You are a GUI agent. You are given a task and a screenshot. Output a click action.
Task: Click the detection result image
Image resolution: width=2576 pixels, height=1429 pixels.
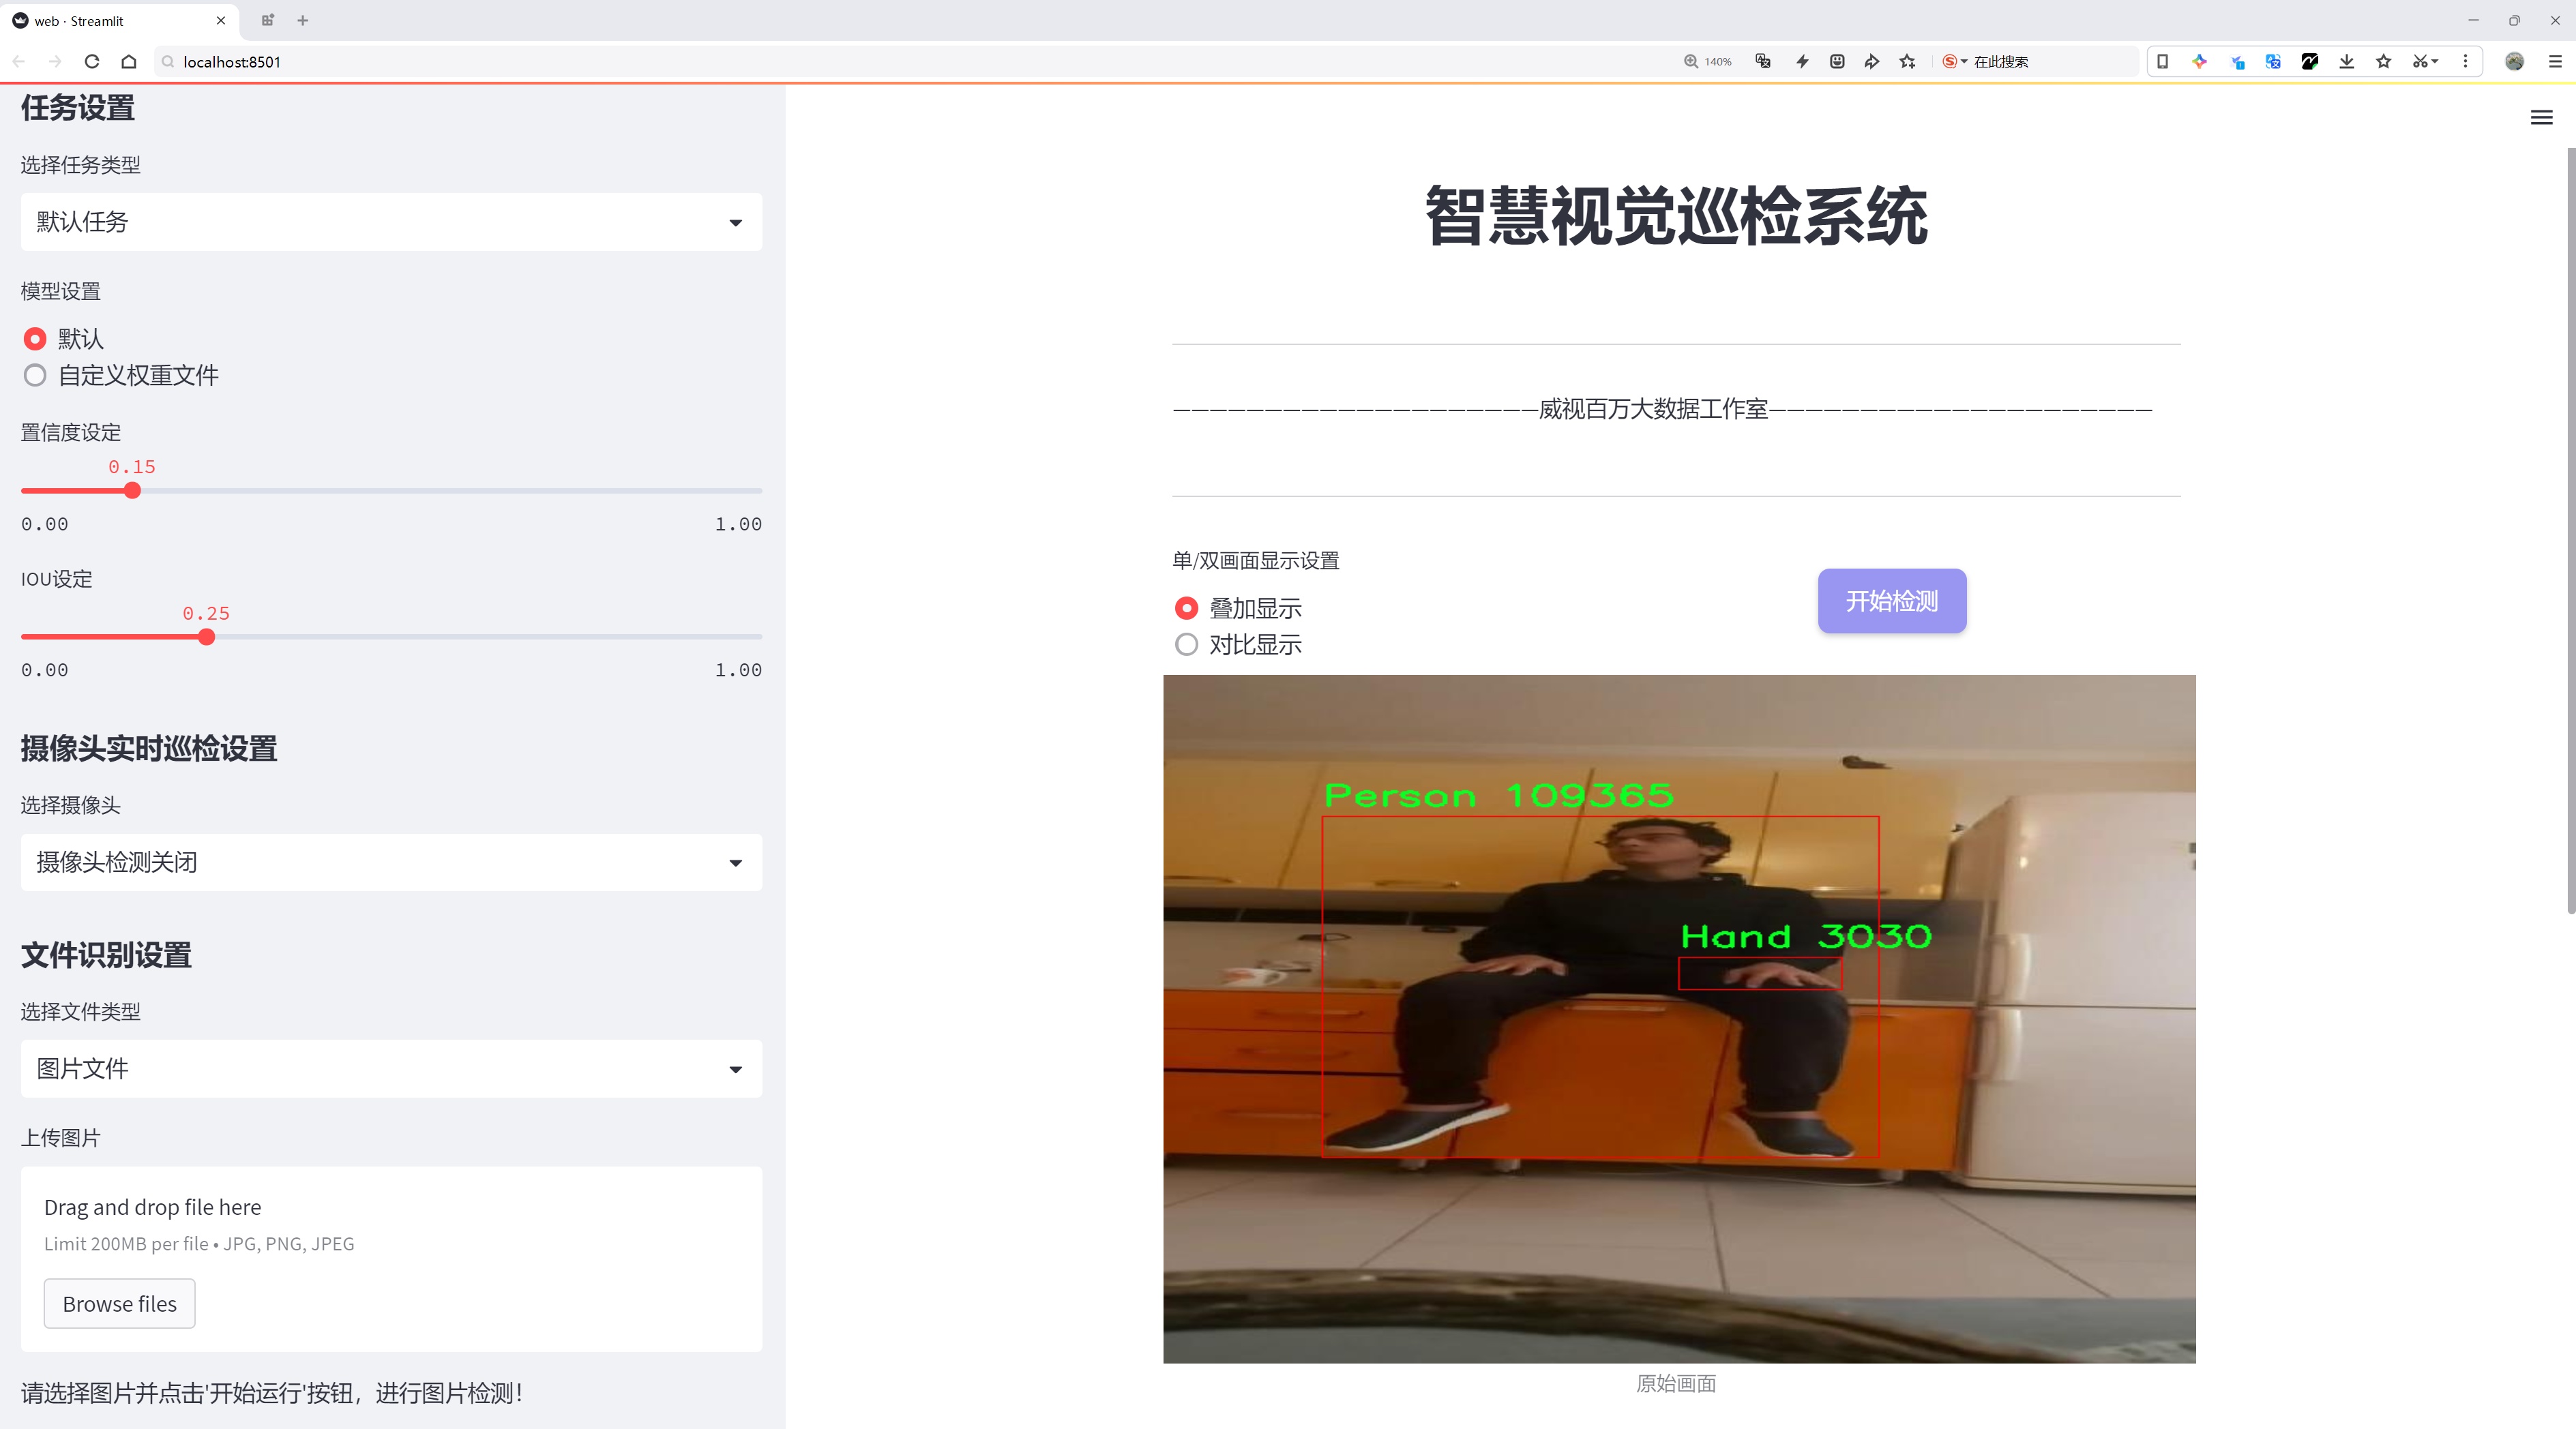pos(1679,1019)
